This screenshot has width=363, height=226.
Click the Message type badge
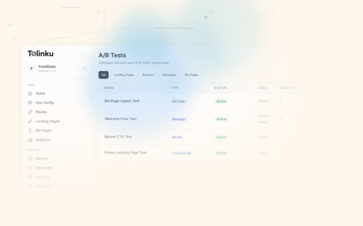[x=179, y=119]
